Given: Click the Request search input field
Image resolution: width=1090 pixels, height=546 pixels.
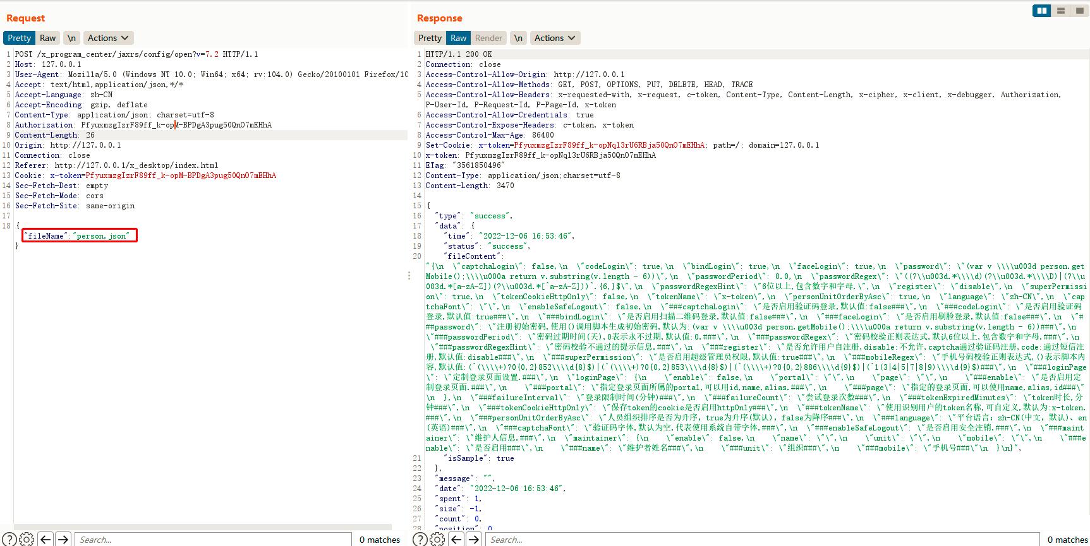Looking at the screenshot, I should [x=213, y=539].
